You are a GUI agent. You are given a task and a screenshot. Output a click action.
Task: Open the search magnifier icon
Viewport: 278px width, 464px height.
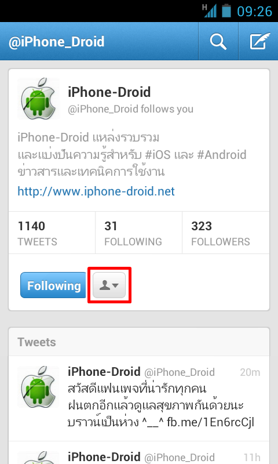(218, 41)
